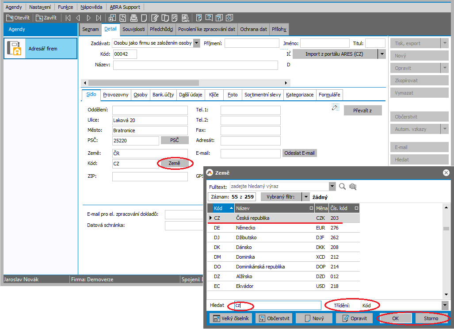Expand the Zadávat dropdown list
The height and width of the screenshot is (329, 454).
pos(196,43)
